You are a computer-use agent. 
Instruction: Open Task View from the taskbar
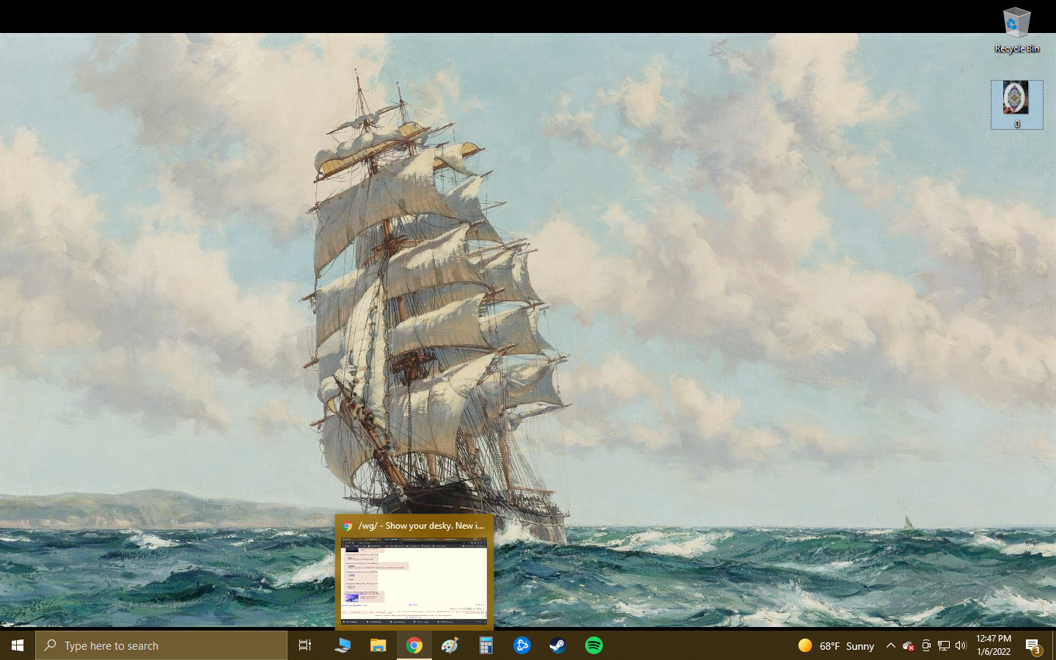coord(305,645)
